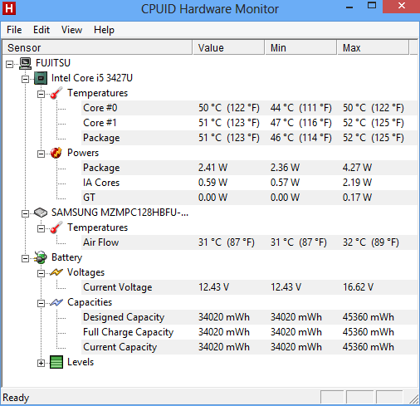Click the FUJITSU computer icon

(26, 63)
